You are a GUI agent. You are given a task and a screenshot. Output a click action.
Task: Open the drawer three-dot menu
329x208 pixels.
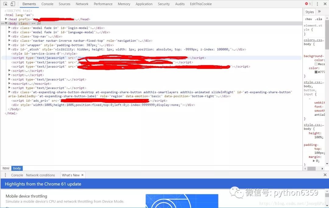5,175
